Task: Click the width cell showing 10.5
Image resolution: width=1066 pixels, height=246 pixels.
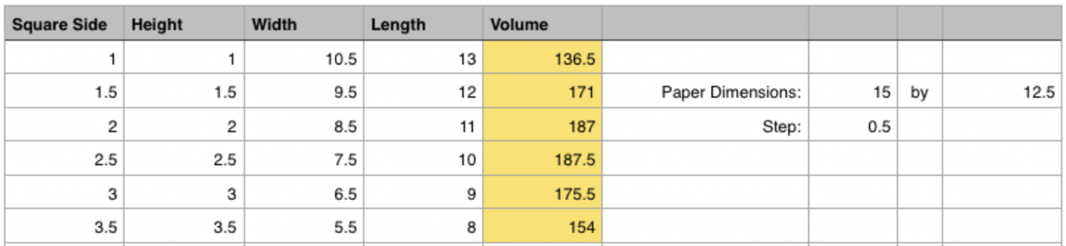Action: click(304, 58)
